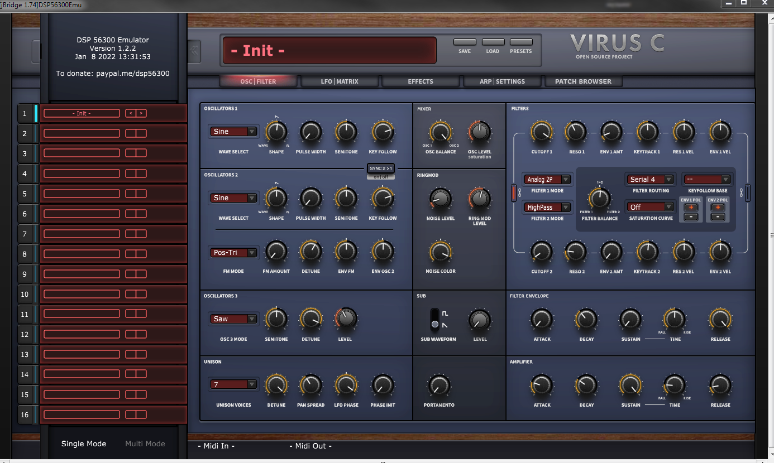Image resolution: width=774 pixels, height=463 pixels.
Task: Click the '- Init -' preset name display
Action: pos(329,50)
